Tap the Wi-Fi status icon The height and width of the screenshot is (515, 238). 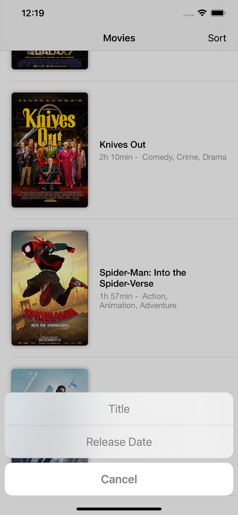coord(202,13)
